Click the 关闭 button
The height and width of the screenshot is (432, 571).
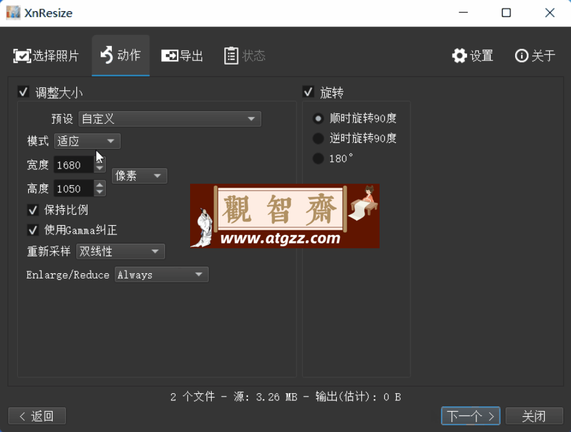point(534,416)
